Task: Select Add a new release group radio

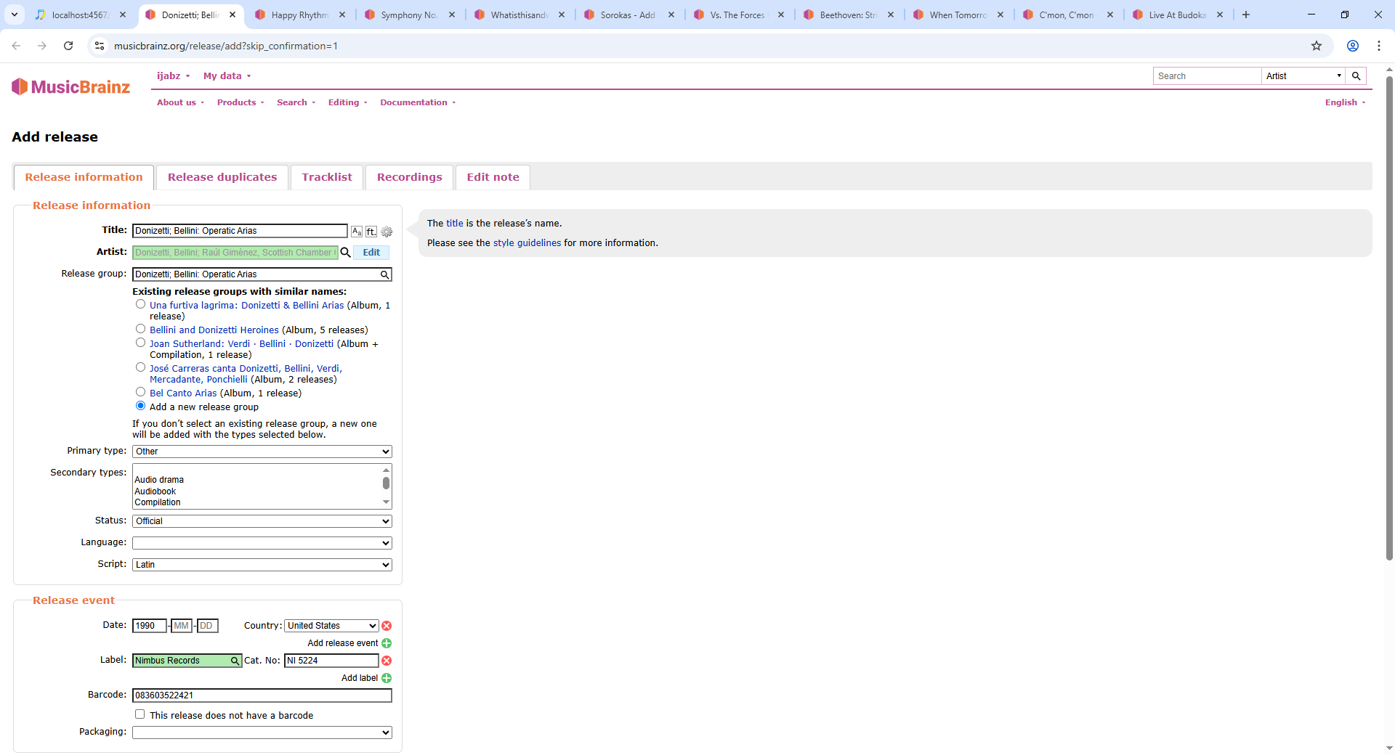Action: (x=141, y=406)
